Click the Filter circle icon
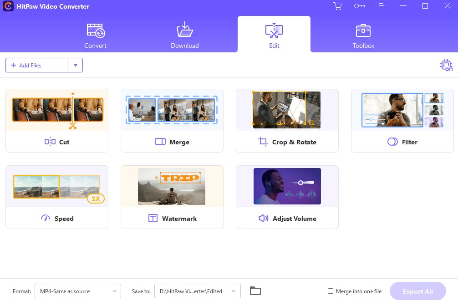The height and width of the screenshot is (301, 458). tap(392, 142)
